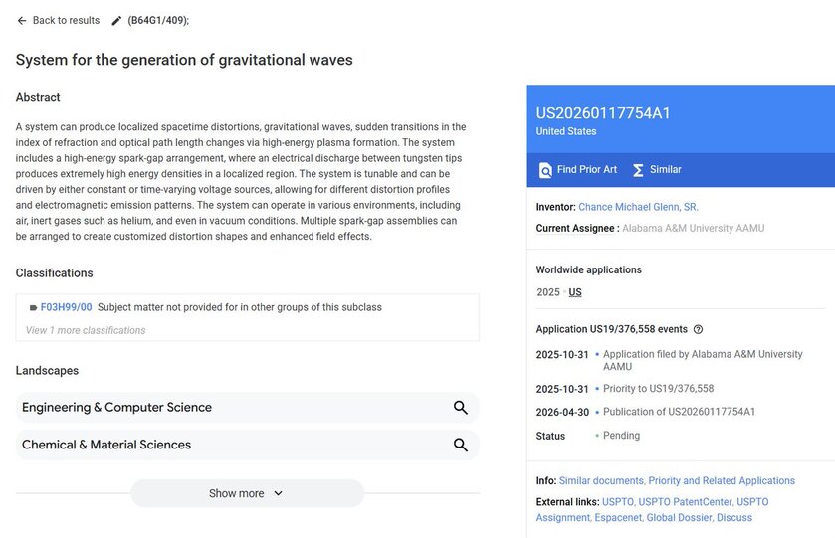Open Priority and Related Applications link
Screen dimensions: 835x538
pyautogui.click(x=722, y=481)
